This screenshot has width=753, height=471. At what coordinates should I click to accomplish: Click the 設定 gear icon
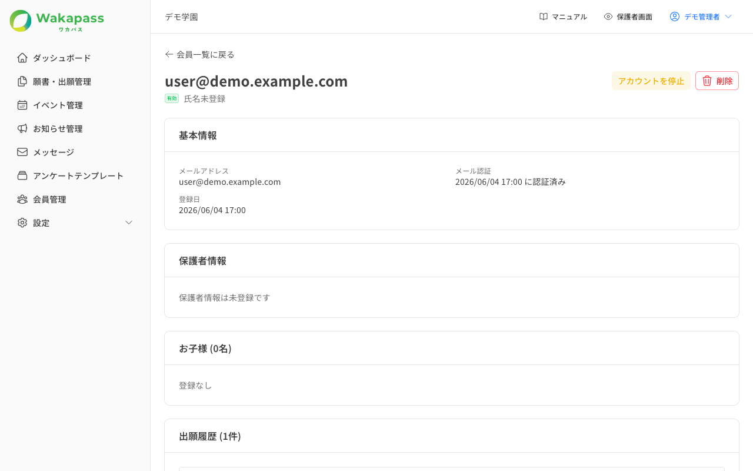click(x=22, y=223)
